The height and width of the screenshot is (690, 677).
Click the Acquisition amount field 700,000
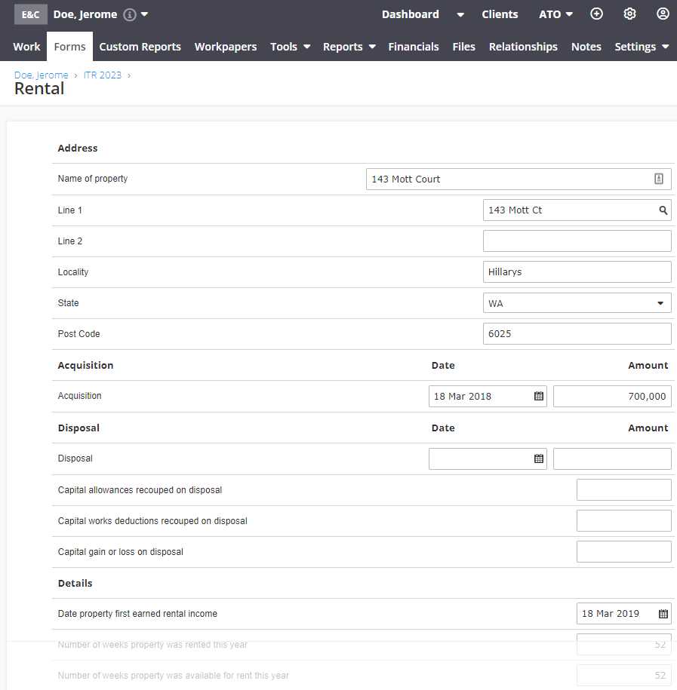click(x=612, y=396)
